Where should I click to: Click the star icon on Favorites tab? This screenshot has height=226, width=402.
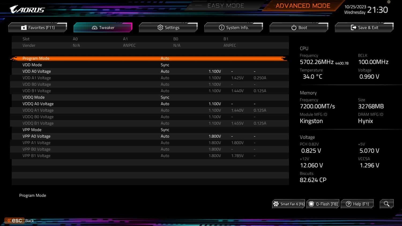pos(24,28)
